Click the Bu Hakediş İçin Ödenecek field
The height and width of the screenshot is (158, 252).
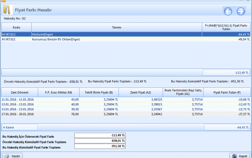(100, 135)
